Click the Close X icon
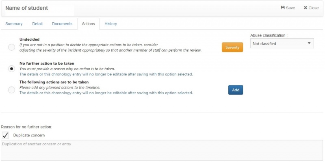The image size is (325, 162). (305, 8)
